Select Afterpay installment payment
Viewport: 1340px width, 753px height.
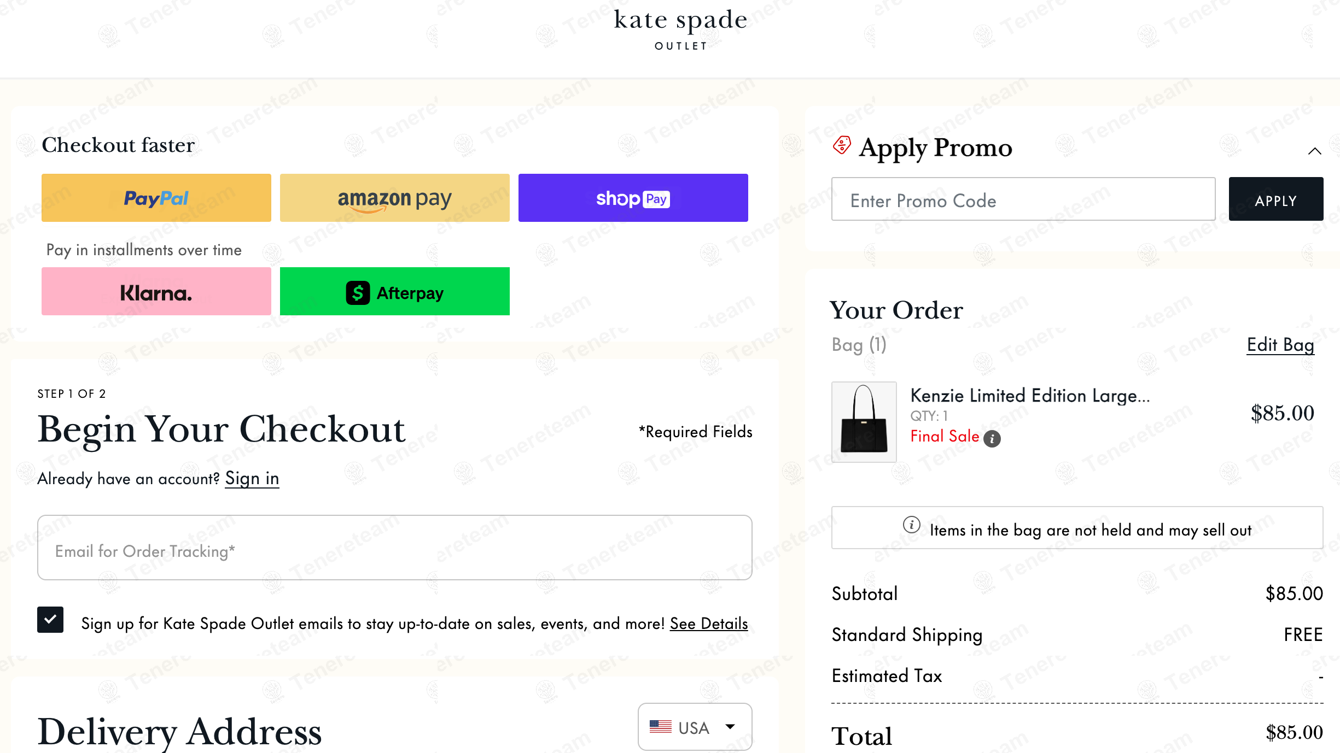point(394,291)
